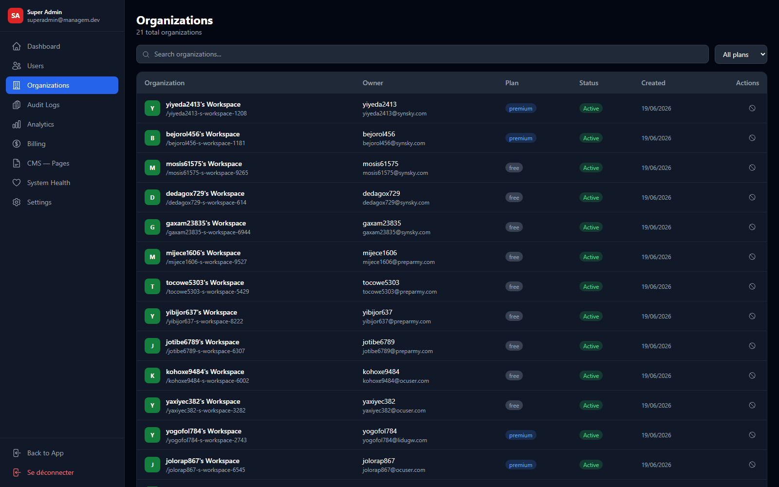Click the Audit Logs clipboard icon

[17, 105]
